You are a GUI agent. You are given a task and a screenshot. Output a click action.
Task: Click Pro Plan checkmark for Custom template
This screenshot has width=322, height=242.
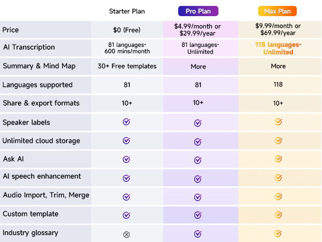pos(198,215)
